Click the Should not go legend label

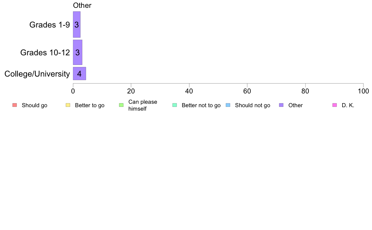[x=252, y=105]
